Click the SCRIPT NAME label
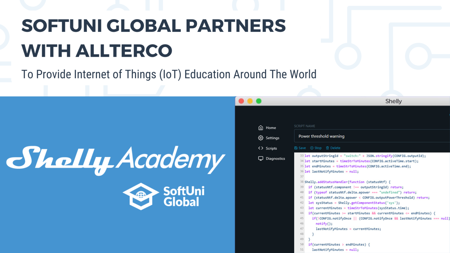This screenshot has width=450, height=253. tap(304, 126)
